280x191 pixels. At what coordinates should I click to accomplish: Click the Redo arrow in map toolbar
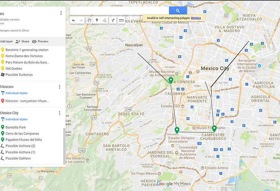[81, 20]
